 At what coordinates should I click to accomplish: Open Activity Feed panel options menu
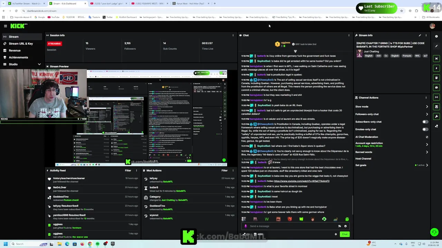click(136, 170)
